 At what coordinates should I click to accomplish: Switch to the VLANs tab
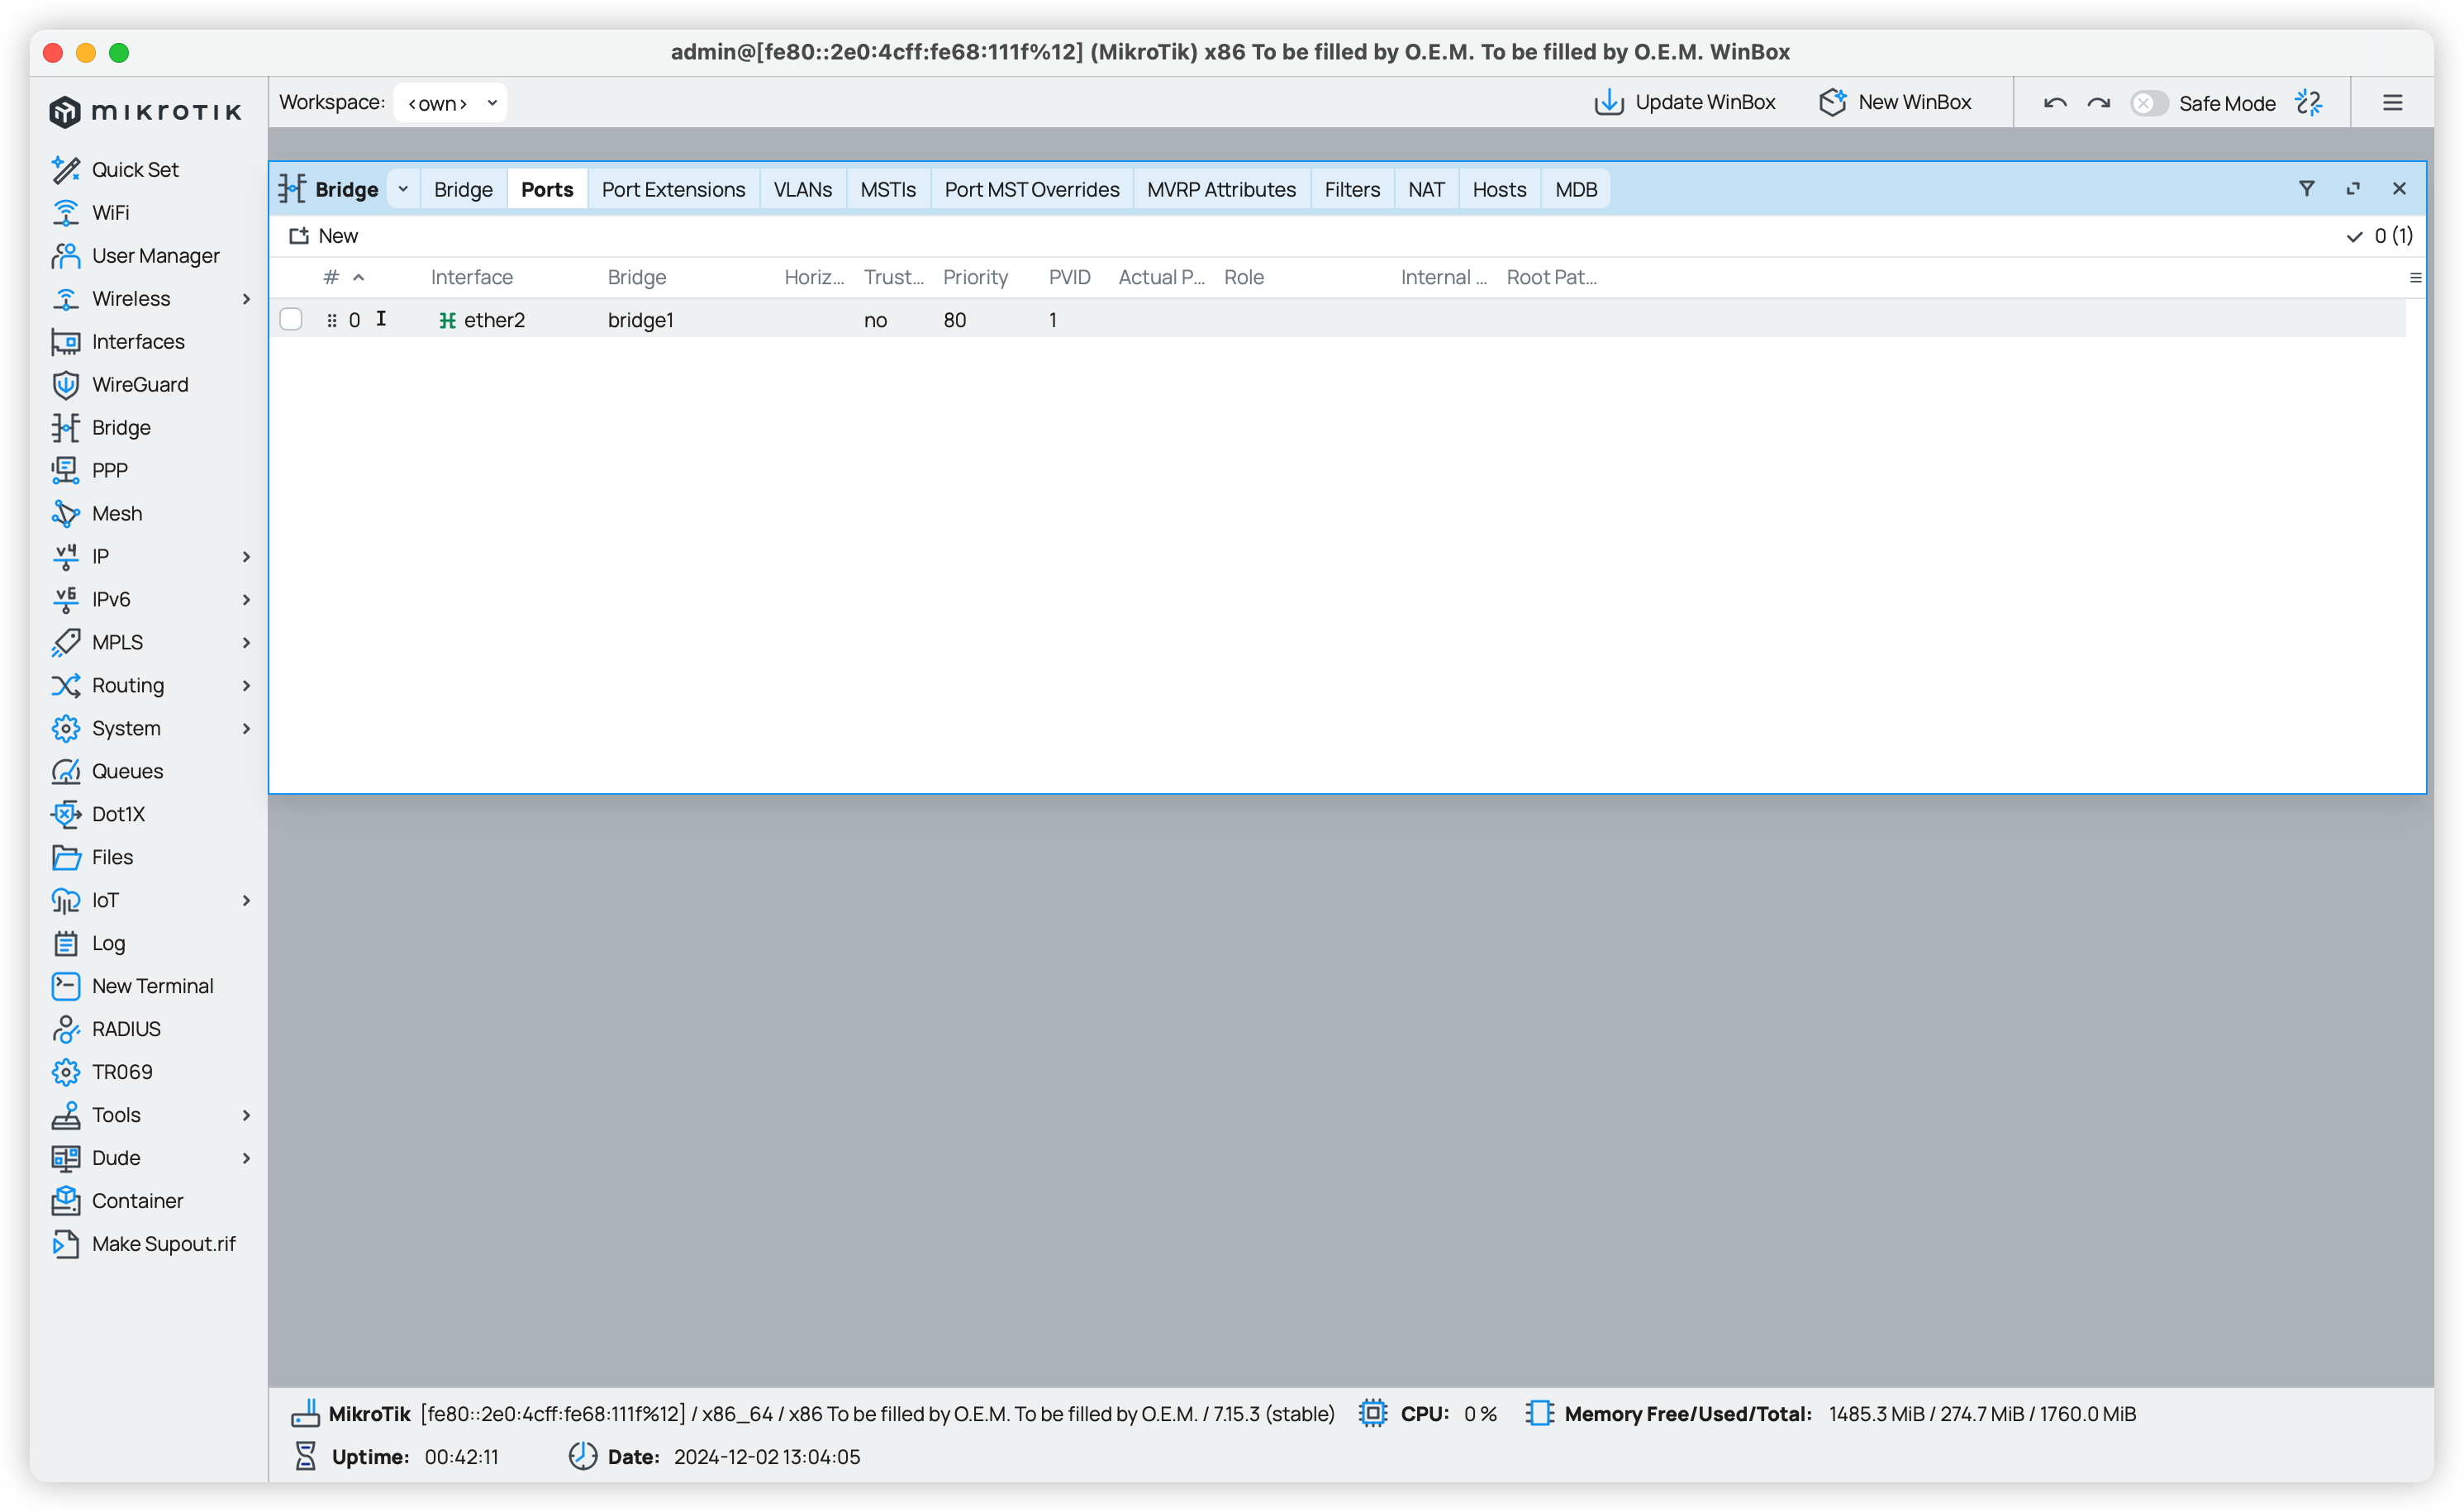802,189
